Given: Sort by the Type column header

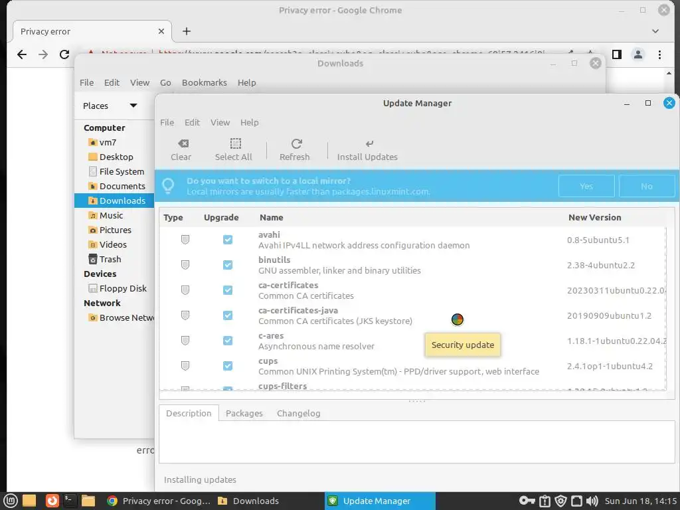Looking at the screenshot, I should pyautogui.click(x=173, y=217).
